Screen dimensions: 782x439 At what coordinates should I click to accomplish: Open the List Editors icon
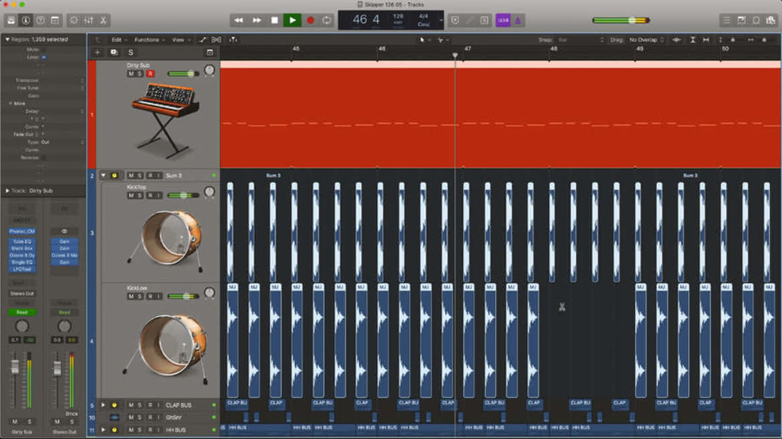[727, 21]
